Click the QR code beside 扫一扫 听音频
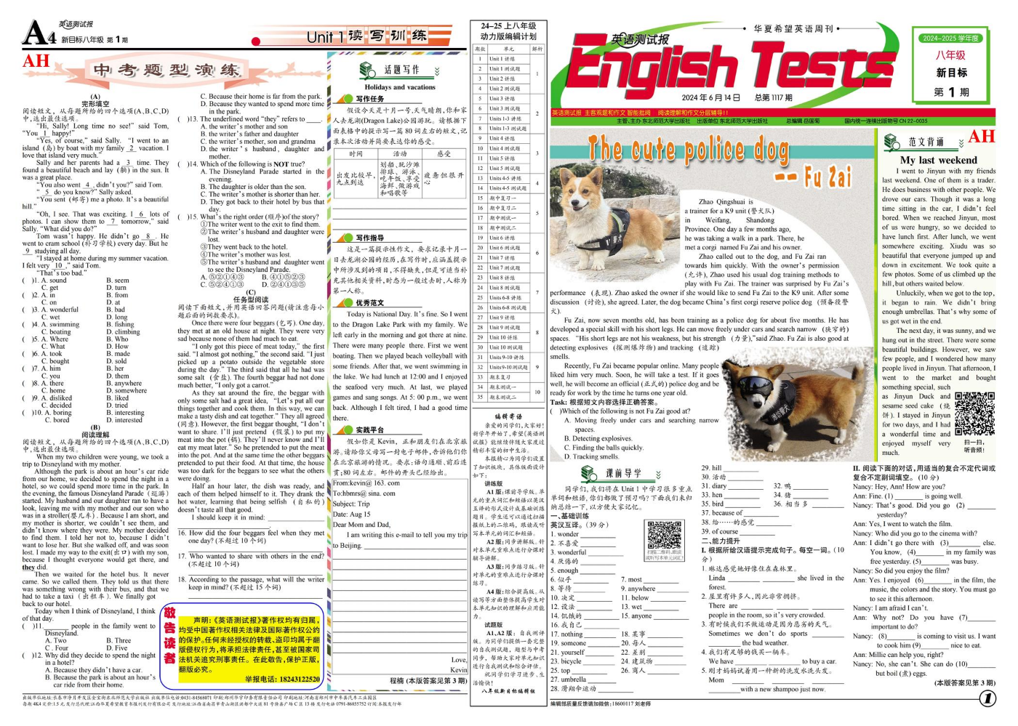 click(x=974, y=414)
